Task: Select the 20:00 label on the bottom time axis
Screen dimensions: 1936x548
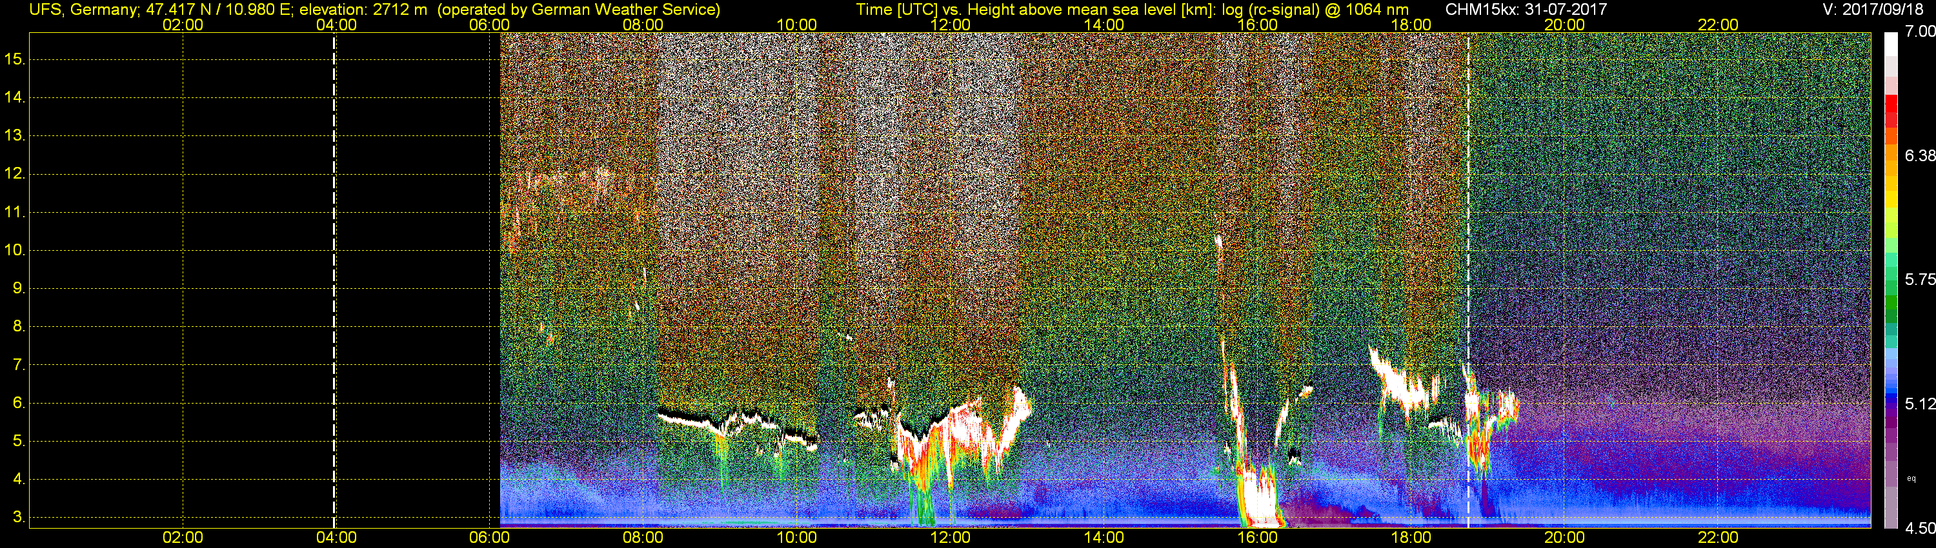Action: 1565,538
